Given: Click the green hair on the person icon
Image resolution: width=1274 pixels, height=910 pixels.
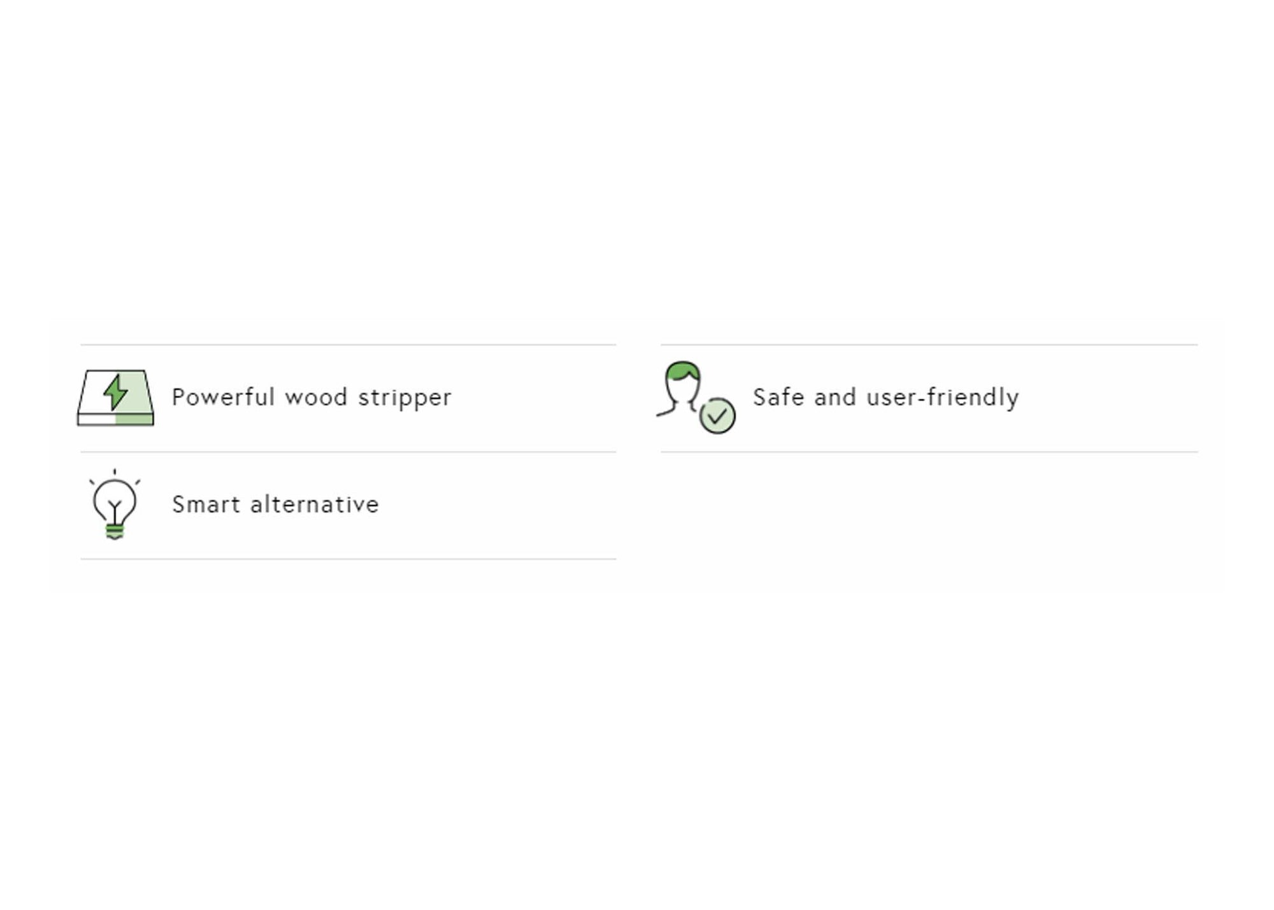Looking at the screenshot, I should tap(682, 369).
